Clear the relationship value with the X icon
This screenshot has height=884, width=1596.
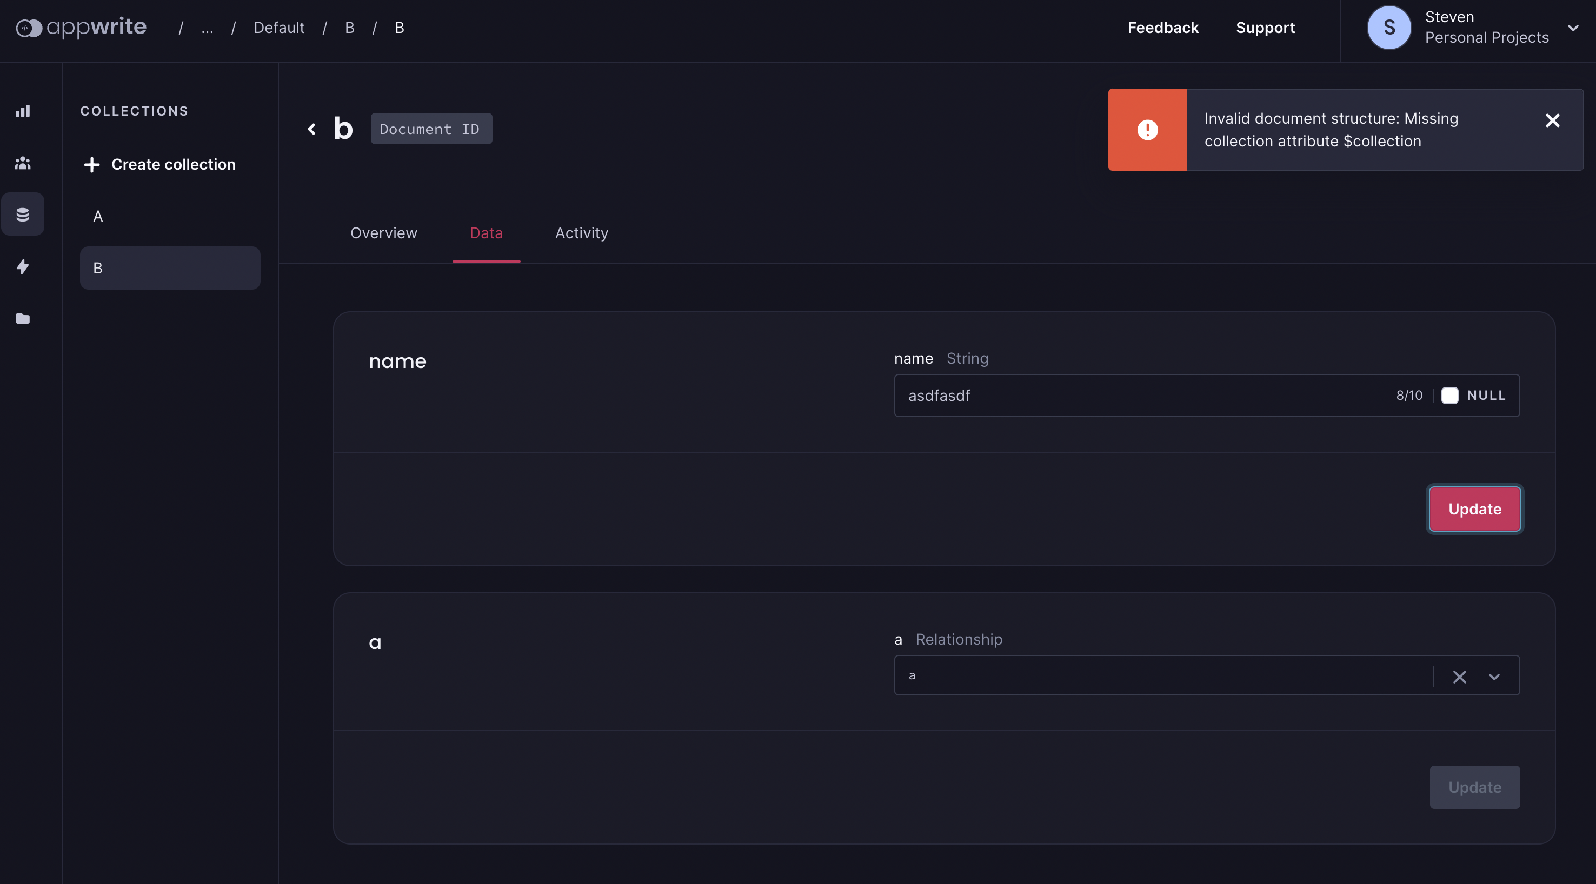(1459, 676)
